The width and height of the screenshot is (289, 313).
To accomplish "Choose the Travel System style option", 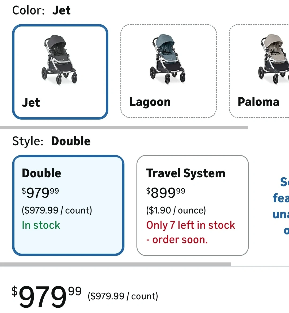I will click(x=186, y=173).
